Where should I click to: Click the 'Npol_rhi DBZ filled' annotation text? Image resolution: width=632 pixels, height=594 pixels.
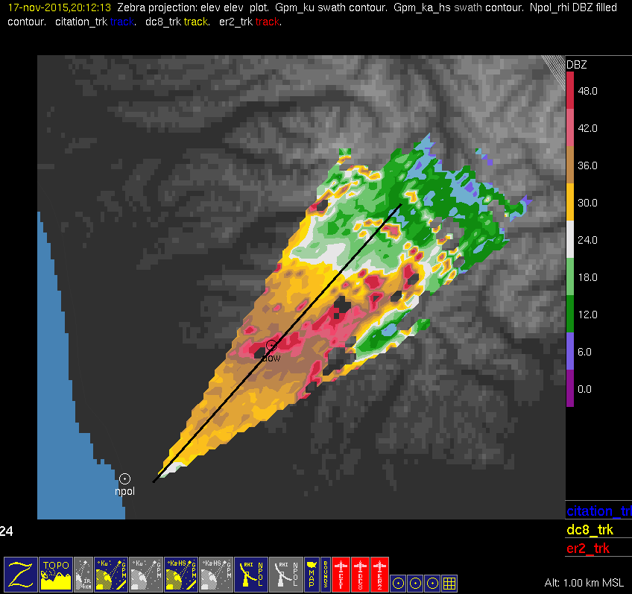coord(573,7)
